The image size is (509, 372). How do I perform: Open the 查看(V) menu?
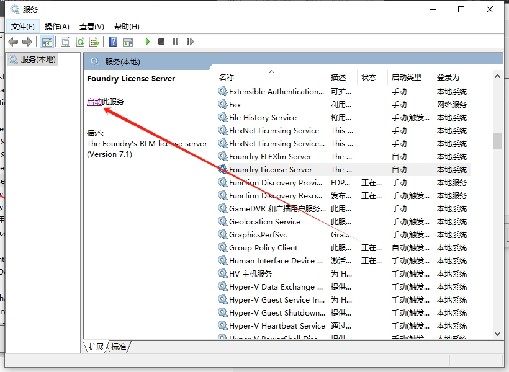(x=91, y=27)
